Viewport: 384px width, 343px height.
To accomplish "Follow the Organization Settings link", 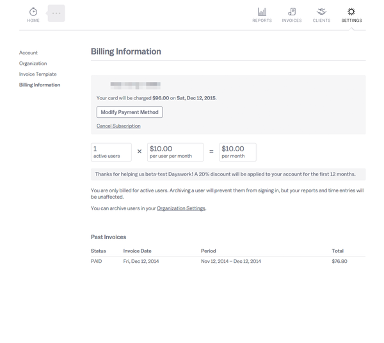I will pyautogui.click(x=180, y=208).
